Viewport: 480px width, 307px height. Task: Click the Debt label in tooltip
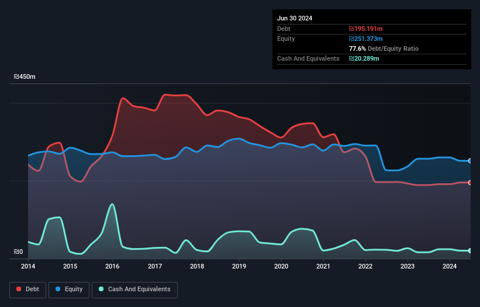click(x=284, y=29)
